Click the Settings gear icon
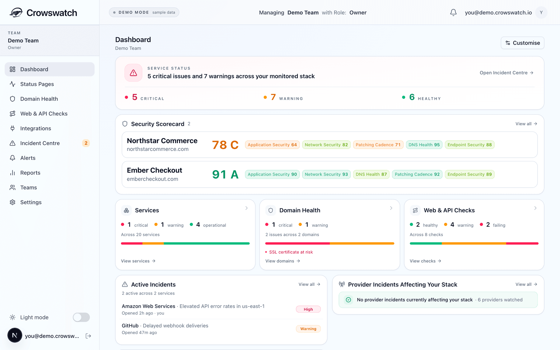The height and width of the screenshot is (350, 560). point(12,202)
